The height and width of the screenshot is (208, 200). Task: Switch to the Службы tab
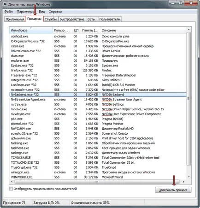point(51,19)
